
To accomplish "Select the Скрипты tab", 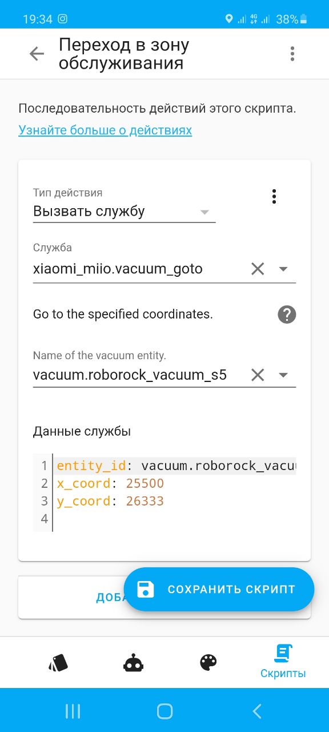I will point(283,661).
